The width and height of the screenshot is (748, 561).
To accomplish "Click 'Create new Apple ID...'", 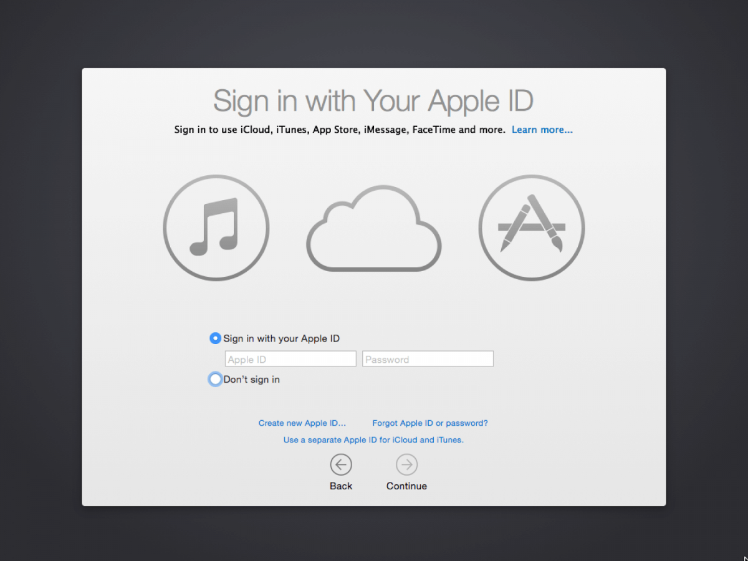I will [x=302, y=423].
